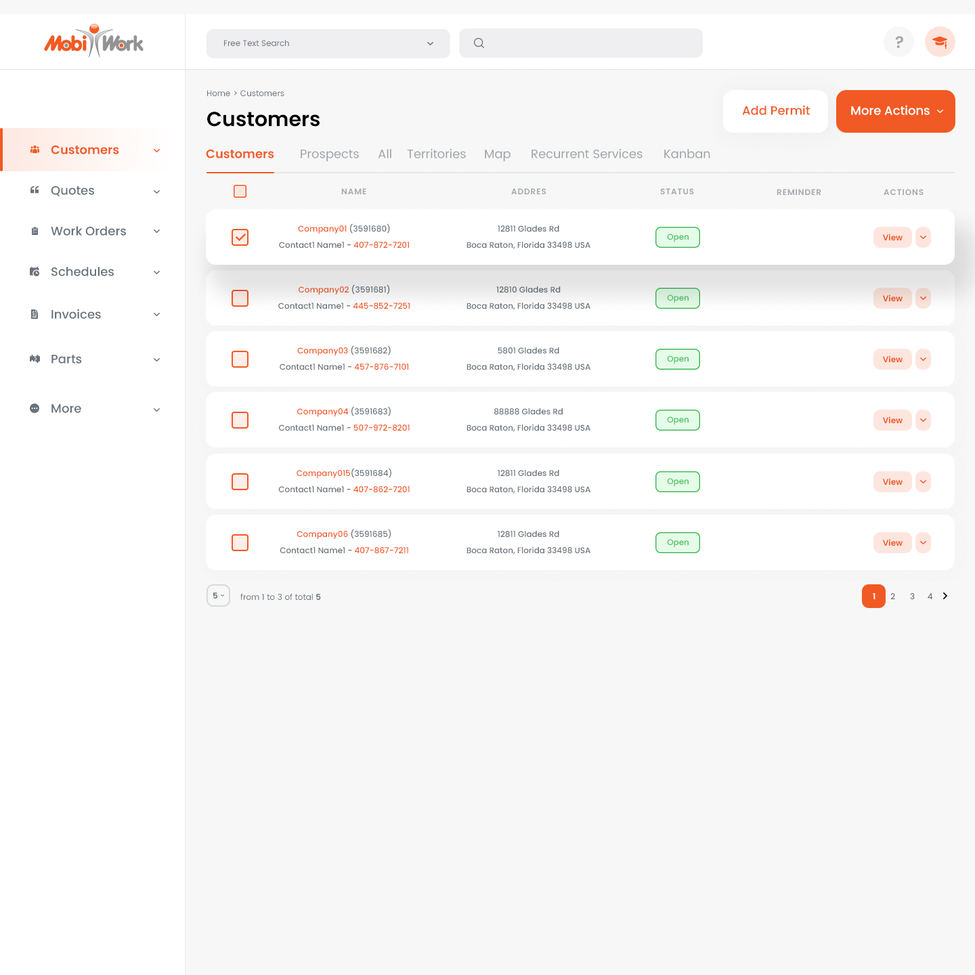Click the MobiWork logo
The width and height of the screenshot is (975, 975).
pos(93,42)
